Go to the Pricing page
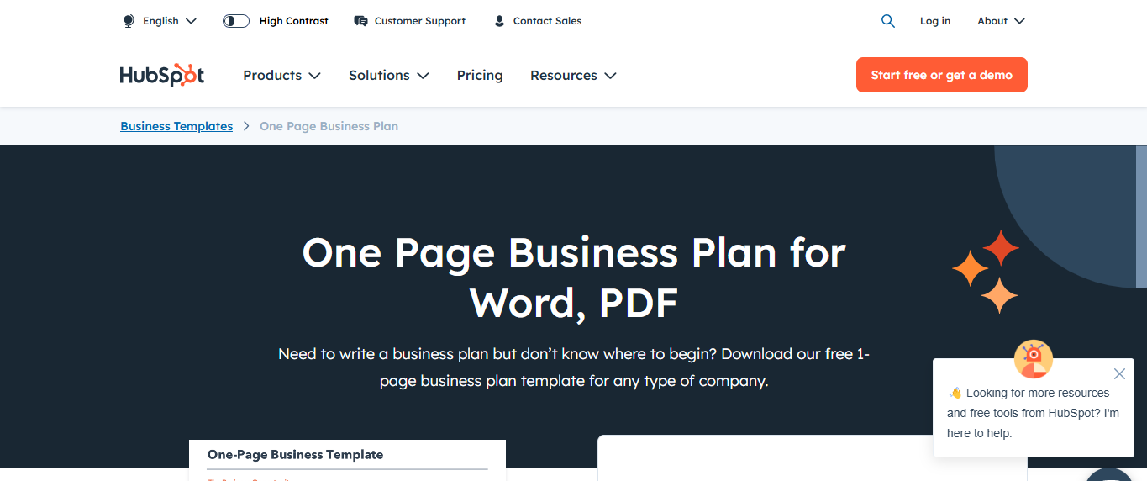 [x=480, y=75]
